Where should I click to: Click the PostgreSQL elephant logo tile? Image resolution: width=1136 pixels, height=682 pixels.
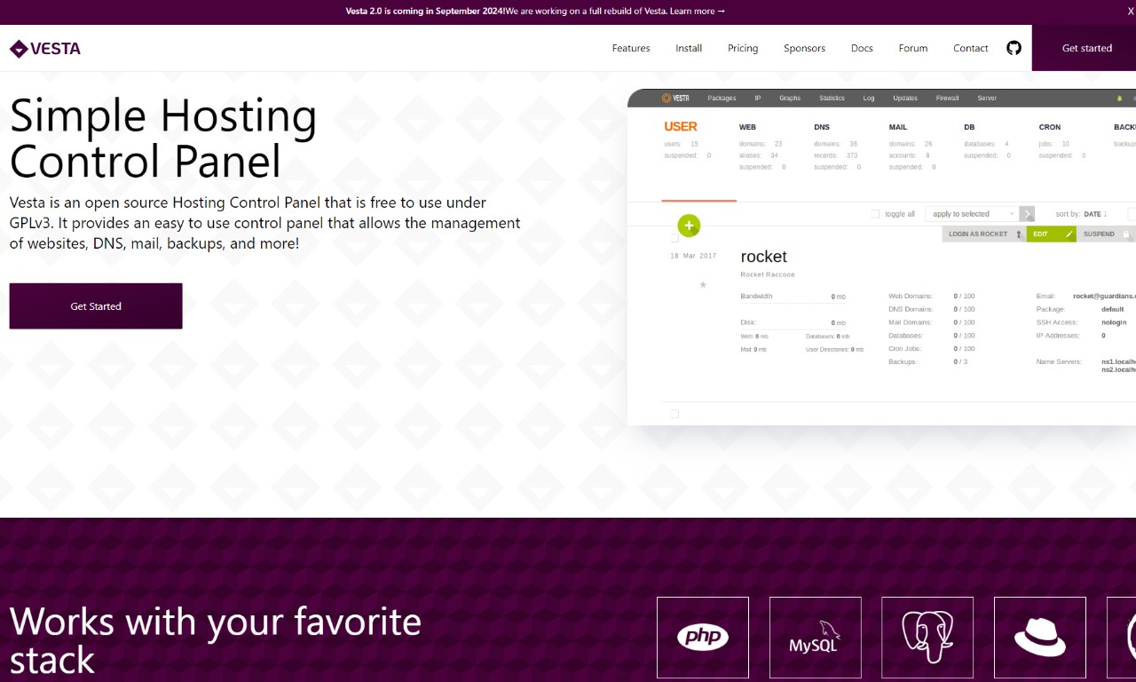(x=927, y=637)
